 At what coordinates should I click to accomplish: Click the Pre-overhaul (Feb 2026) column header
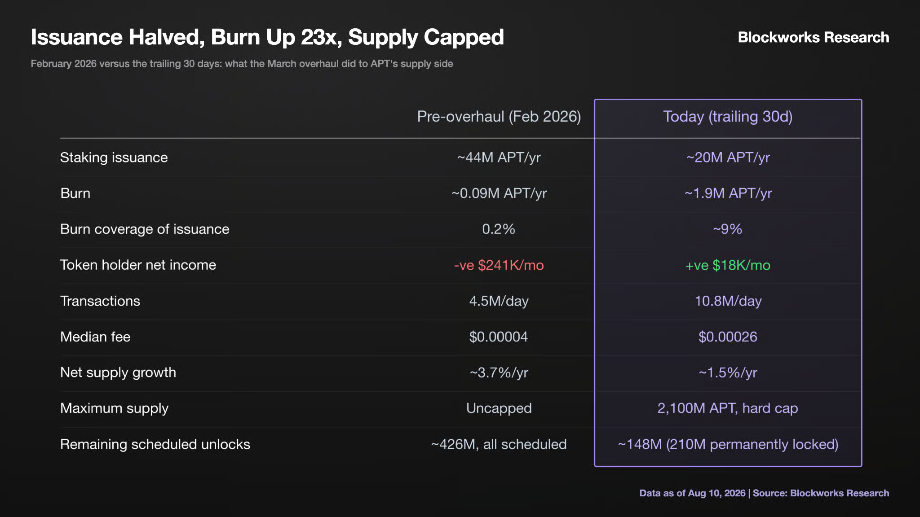499,117
